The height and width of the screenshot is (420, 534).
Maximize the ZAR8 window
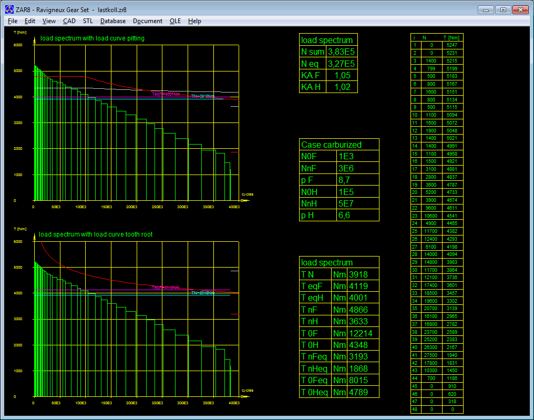[x=503, y=9]
